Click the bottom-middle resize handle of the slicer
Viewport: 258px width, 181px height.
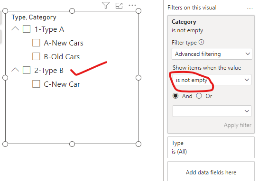point(72,144)
